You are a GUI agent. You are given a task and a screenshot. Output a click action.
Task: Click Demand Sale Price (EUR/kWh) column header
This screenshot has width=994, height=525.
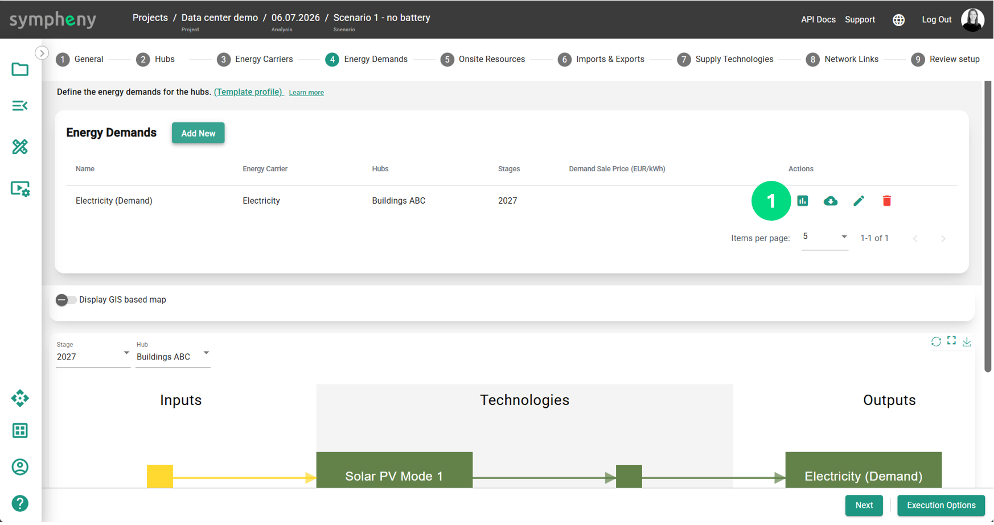point(617,169)
